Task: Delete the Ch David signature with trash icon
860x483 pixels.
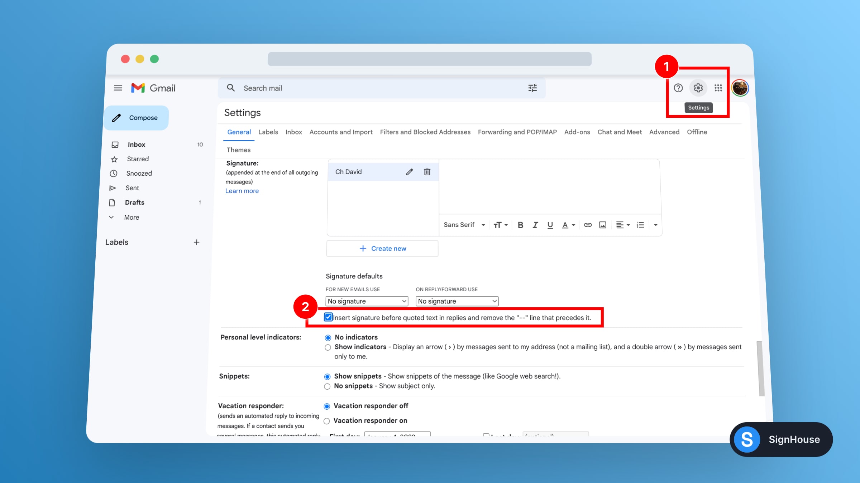Action: pyautogui.click(x=427, y=172)
